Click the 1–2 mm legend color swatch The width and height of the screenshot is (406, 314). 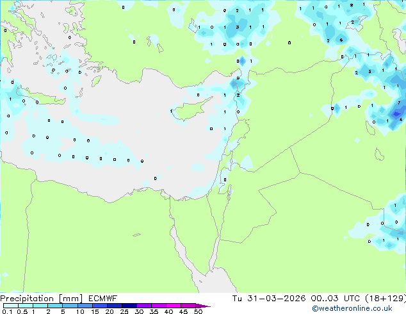(x=40, y=306)
